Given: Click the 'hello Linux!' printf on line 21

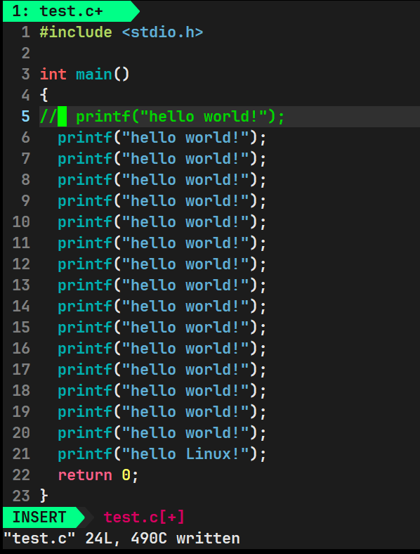Looking at the screenshot, I should coord(162,454).
